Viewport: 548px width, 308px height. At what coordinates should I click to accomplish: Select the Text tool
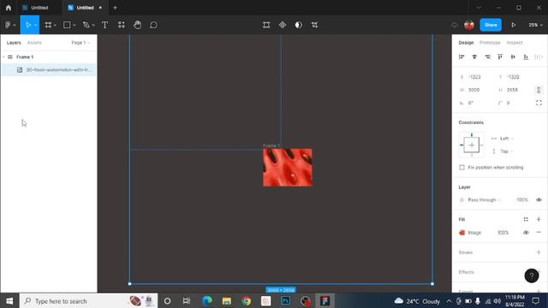(x=104, y=25)
